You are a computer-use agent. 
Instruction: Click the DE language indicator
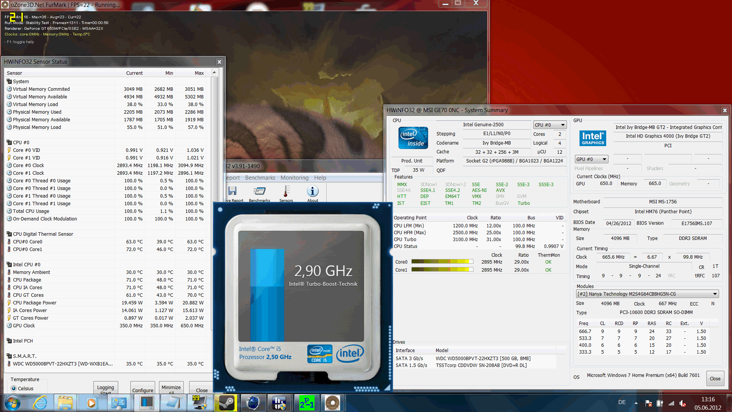tap(622, 402)
